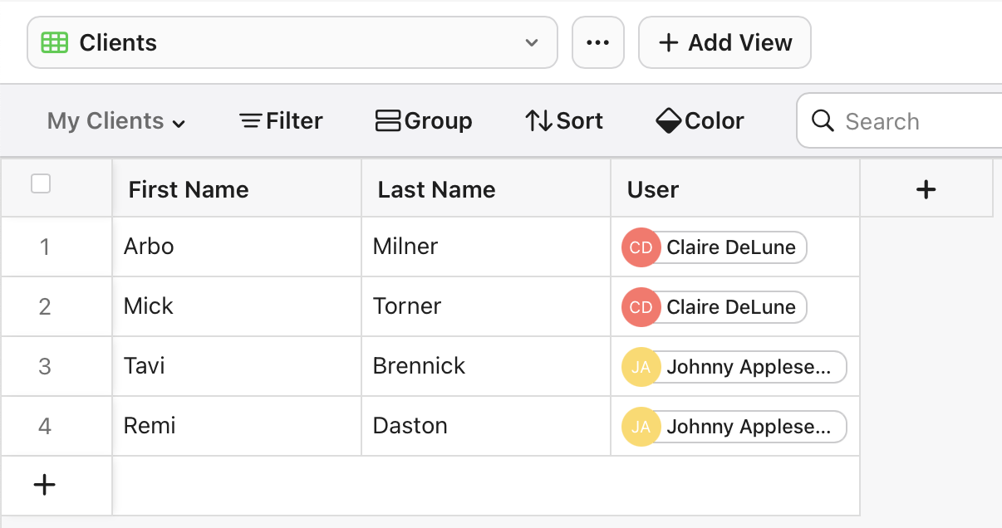1002x528 pixels.
Task: Add a new field with the plus icon
Action: 926,188
